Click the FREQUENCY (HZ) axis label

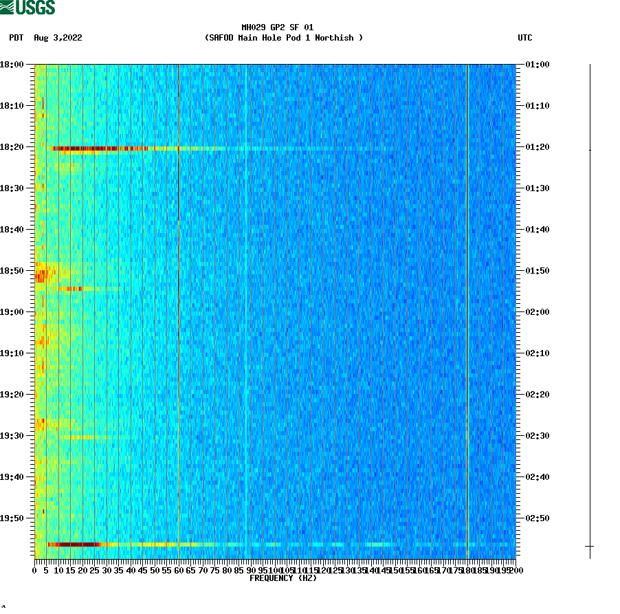(x=283, y=578)
